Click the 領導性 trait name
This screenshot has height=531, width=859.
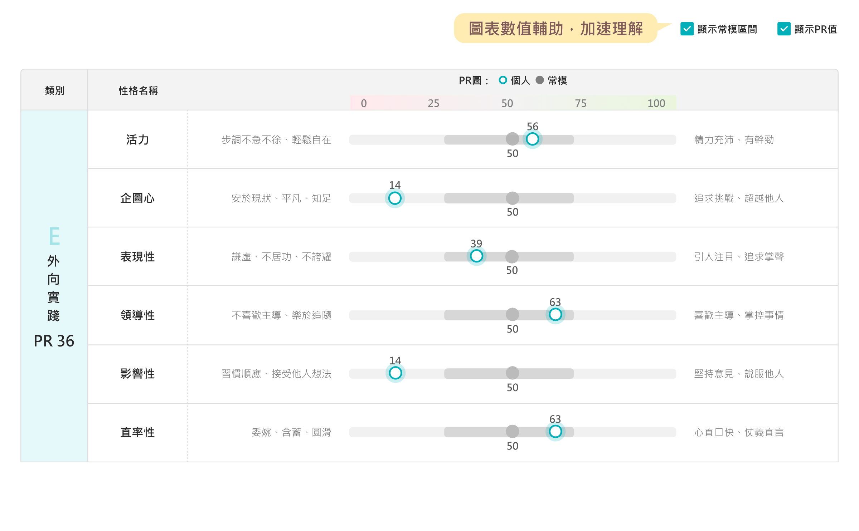pyautogui.click(x=137, y=315)
